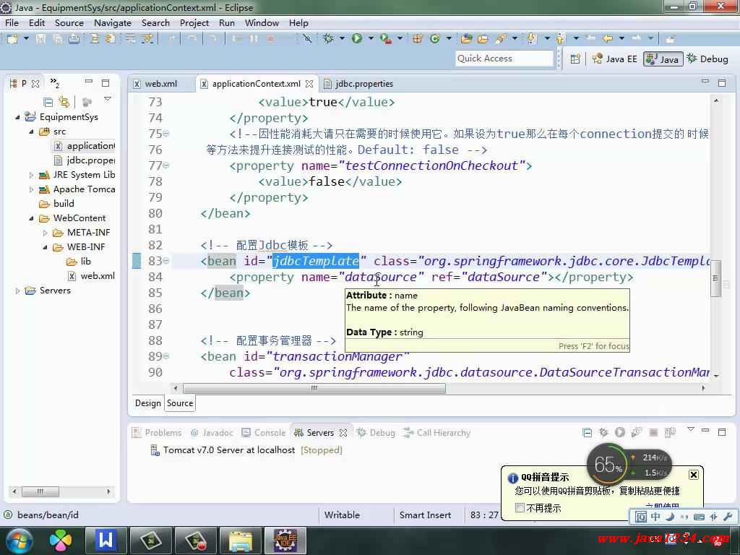Click the Skip All Breakpoints icon
Image resolution: width=740 pixels, height=555 pixels.
307,39
